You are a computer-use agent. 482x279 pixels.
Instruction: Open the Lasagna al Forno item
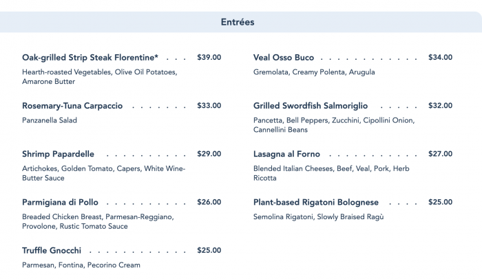click(286, 154)
